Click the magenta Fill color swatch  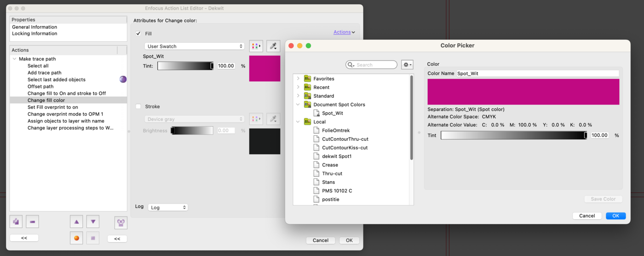(264, 68)
